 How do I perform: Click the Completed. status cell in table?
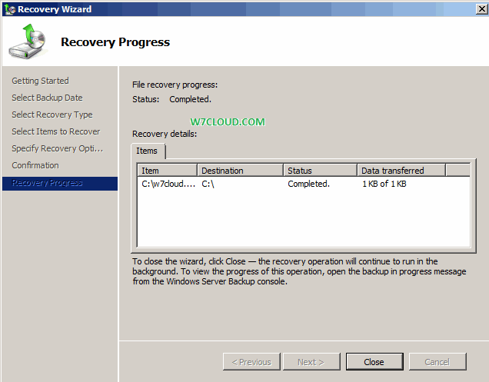click(308, 184)
